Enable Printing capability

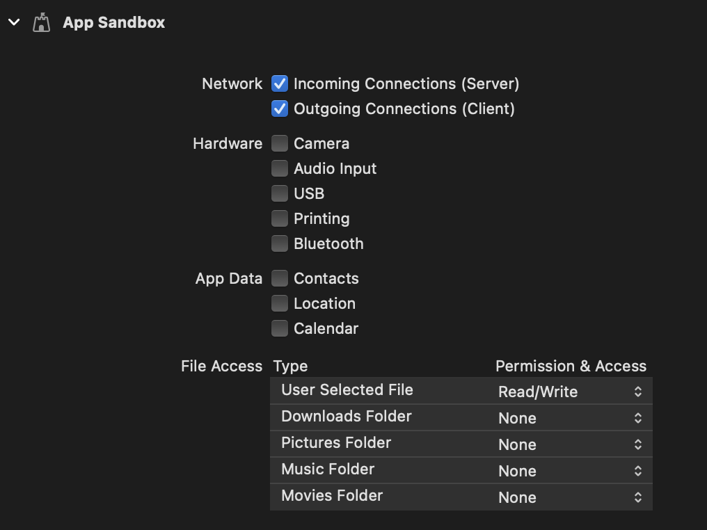point(279,218)
